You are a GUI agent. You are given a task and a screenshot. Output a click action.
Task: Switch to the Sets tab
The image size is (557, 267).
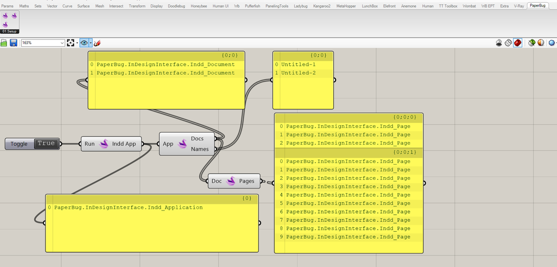pyautogui.click(x=38, y=6)
